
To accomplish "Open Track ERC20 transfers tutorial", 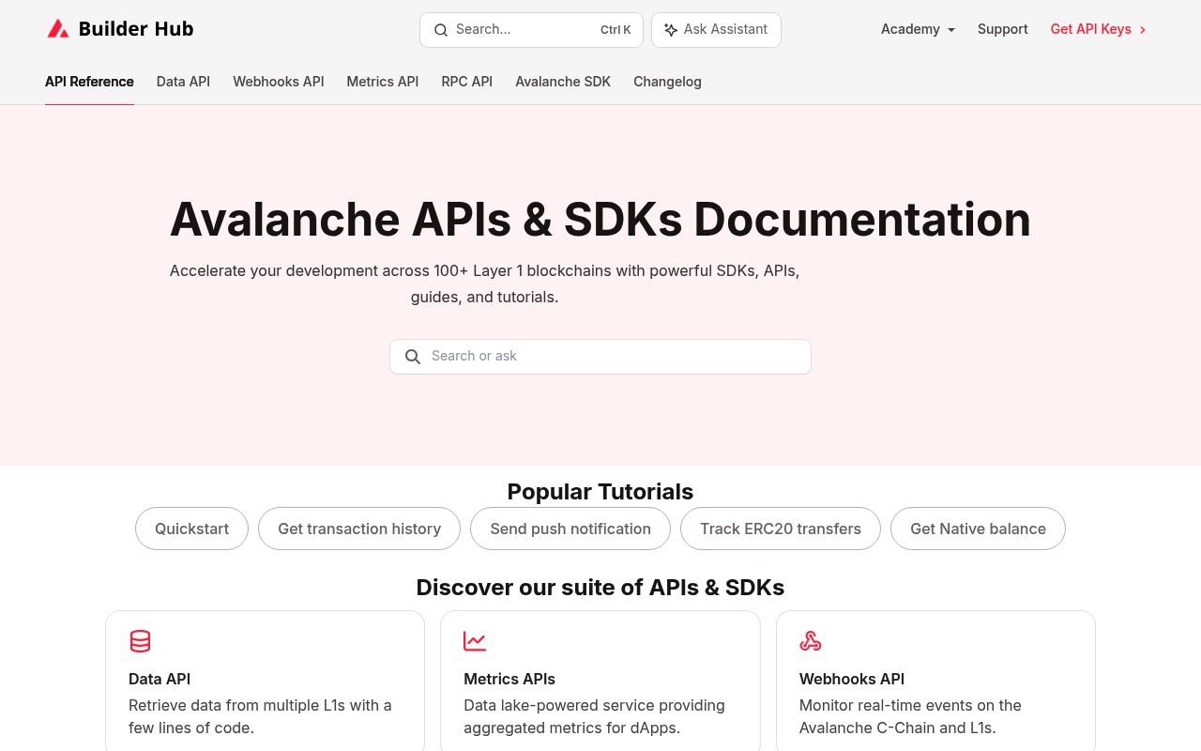I will coord(781,529).
